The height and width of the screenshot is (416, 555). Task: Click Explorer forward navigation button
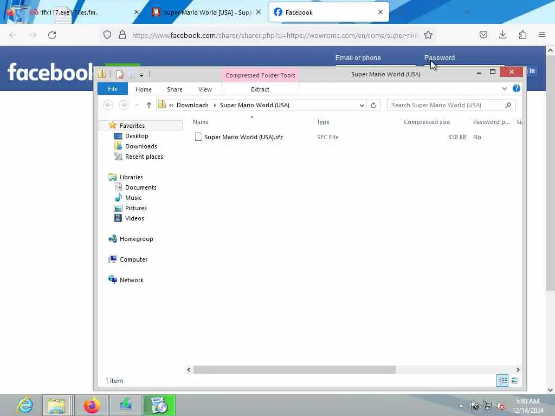tap(123, 105)
